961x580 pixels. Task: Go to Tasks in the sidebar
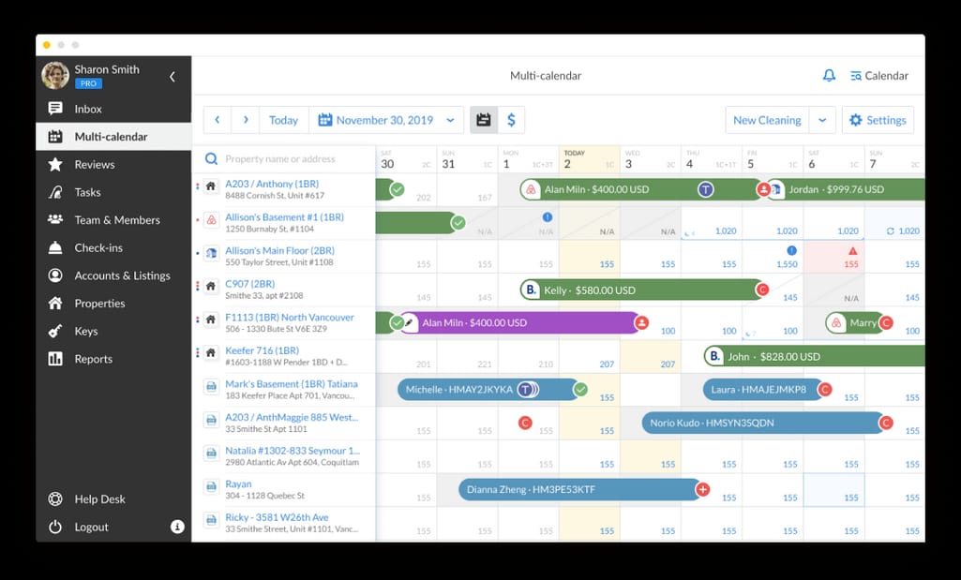tap(113, 192)
